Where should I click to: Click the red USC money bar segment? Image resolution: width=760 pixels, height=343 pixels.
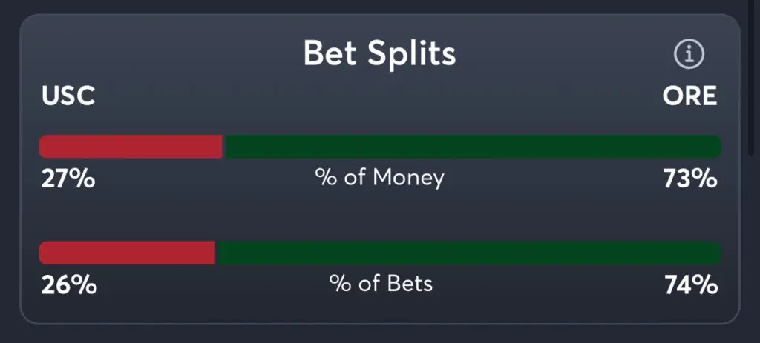point(131,147)
